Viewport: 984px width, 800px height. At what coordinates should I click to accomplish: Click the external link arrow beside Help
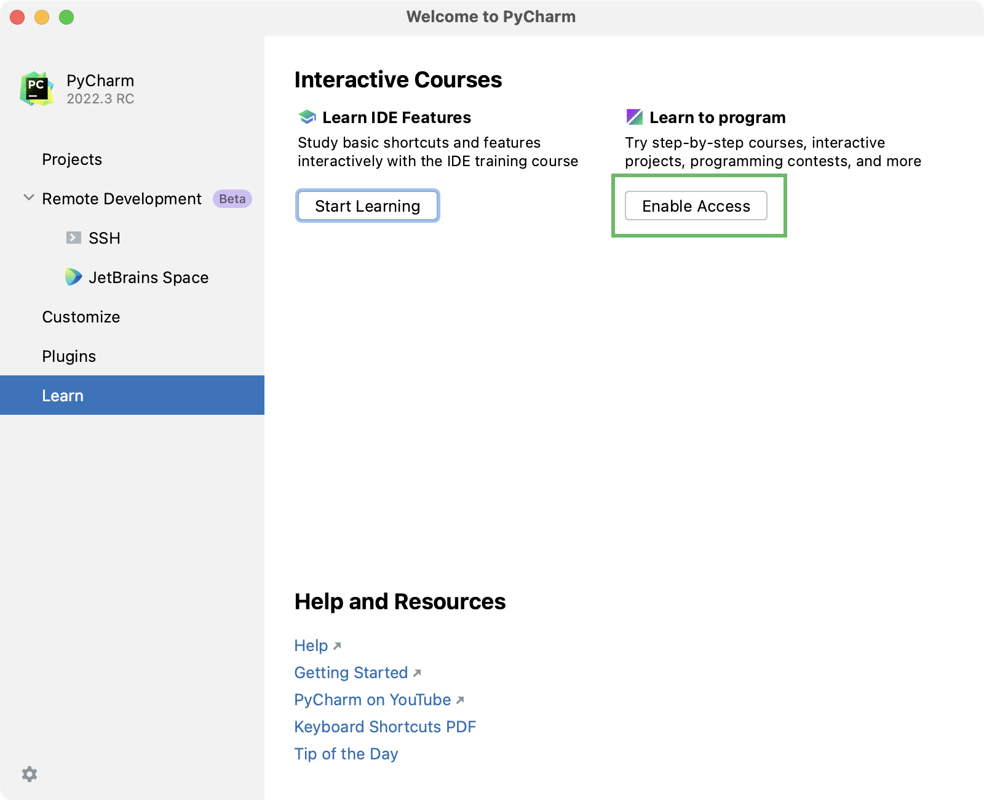(x=338, y=646)
